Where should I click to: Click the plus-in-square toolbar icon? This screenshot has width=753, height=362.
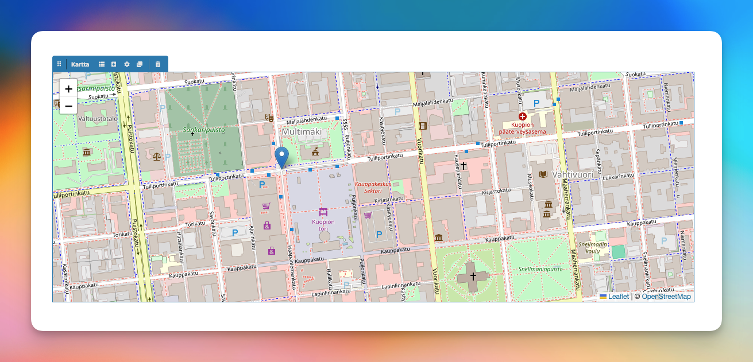[114, 64]
